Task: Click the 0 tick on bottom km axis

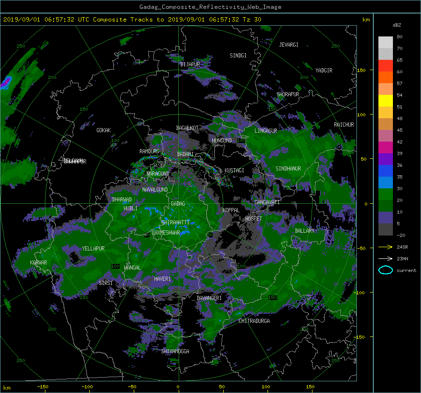Action: (x=178, y=386)
